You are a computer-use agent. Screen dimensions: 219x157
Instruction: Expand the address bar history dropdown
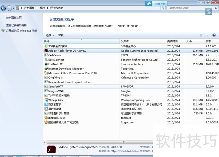coord(158,8)
